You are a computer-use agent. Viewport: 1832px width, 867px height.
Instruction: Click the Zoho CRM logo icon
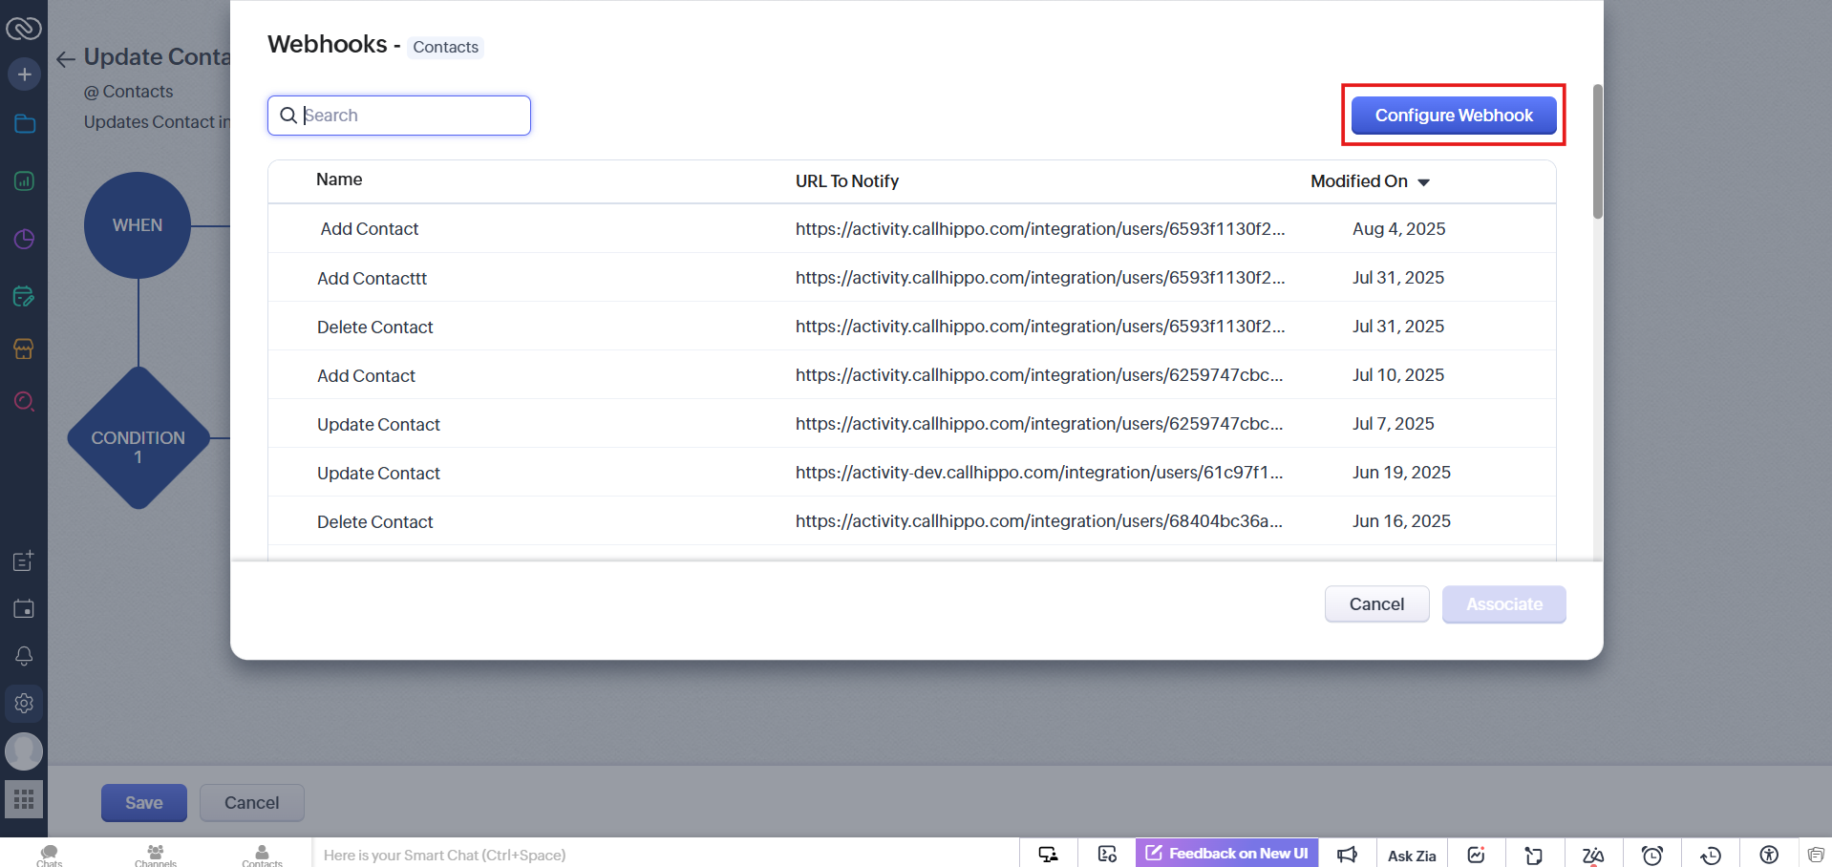(24, 29)
